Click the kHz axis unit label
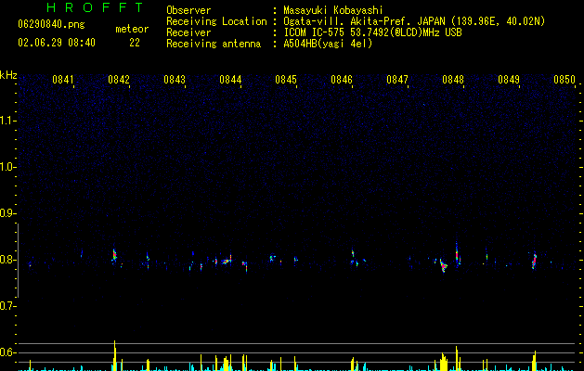This screenshot has width=584, height=371. pos(8,75)
